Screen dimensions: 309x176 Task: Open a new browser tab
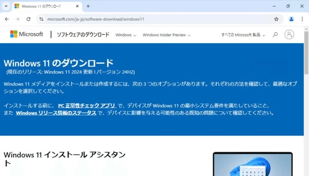[x=88, y=6]
